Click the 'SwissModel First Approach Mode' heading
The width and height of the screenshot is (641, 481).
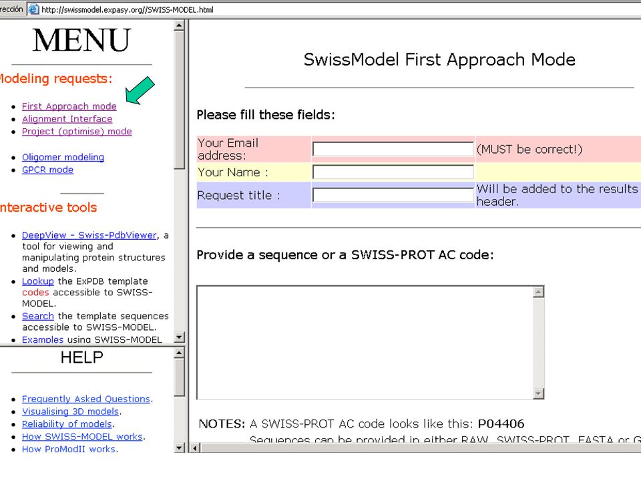point(439,59)
